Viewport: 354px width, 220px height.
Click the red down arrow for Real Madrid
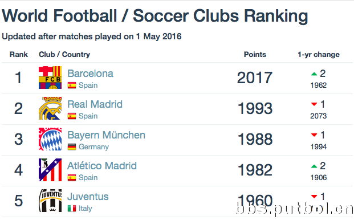[x=314, y=104]
